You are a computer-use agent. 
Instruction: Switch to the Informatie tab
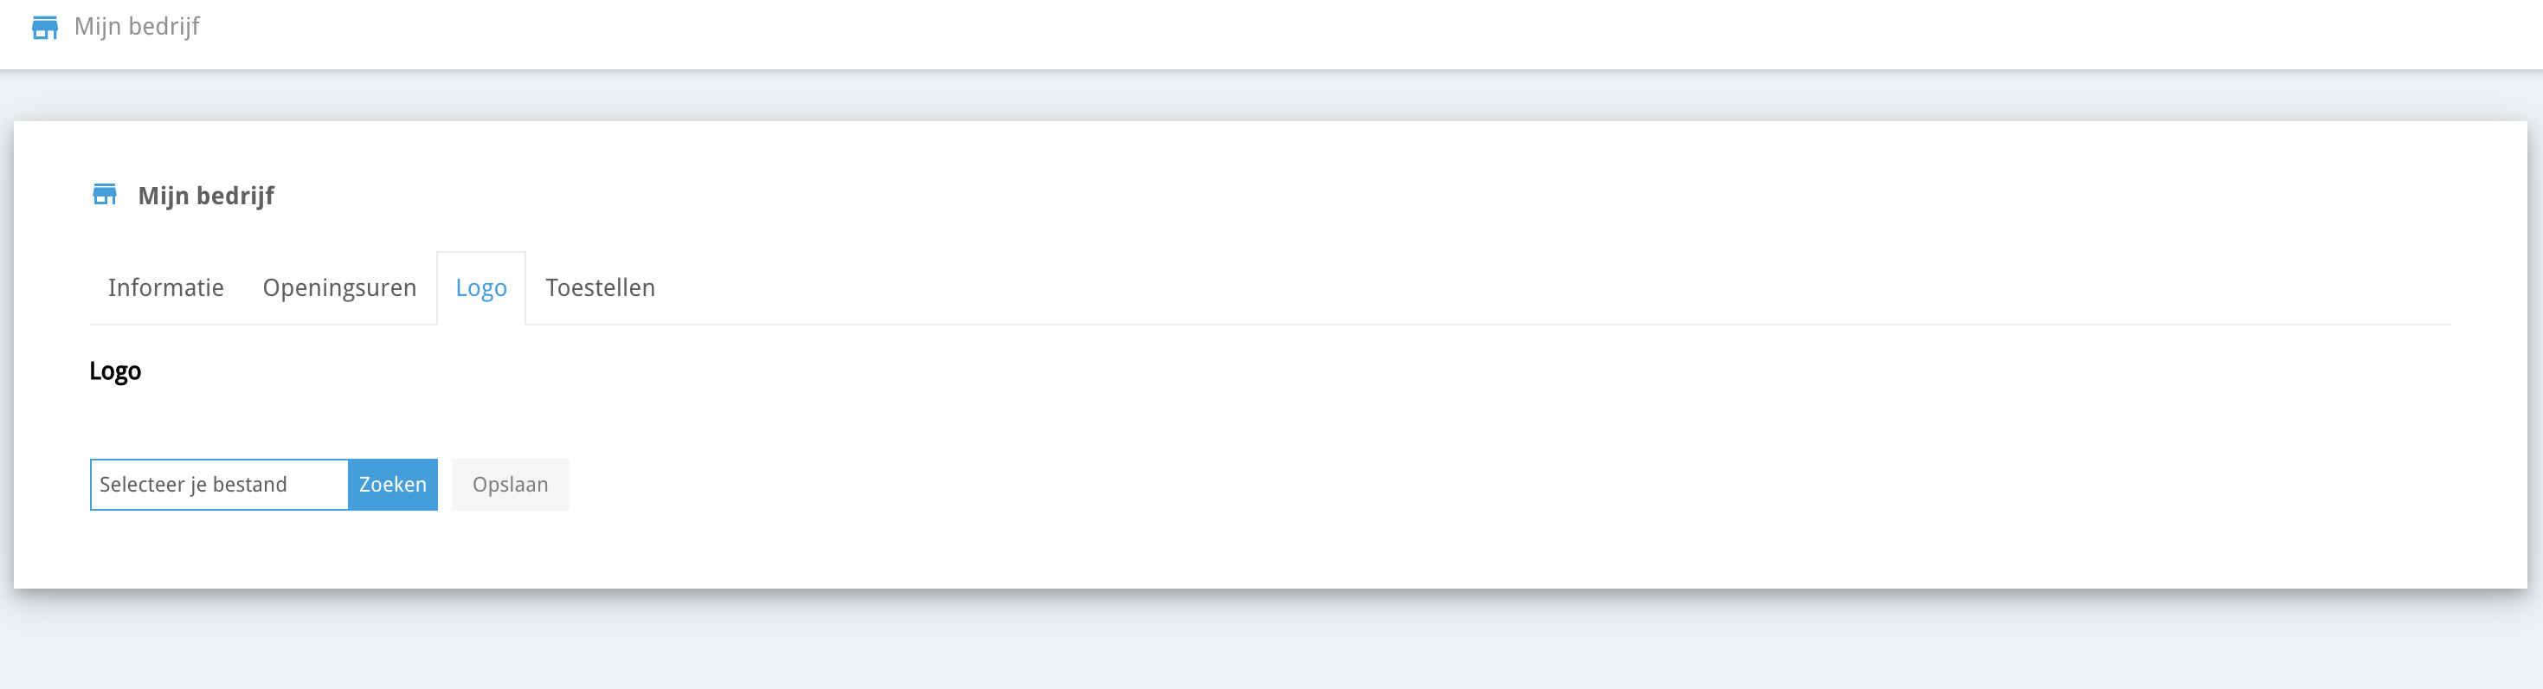coord(166,288)
